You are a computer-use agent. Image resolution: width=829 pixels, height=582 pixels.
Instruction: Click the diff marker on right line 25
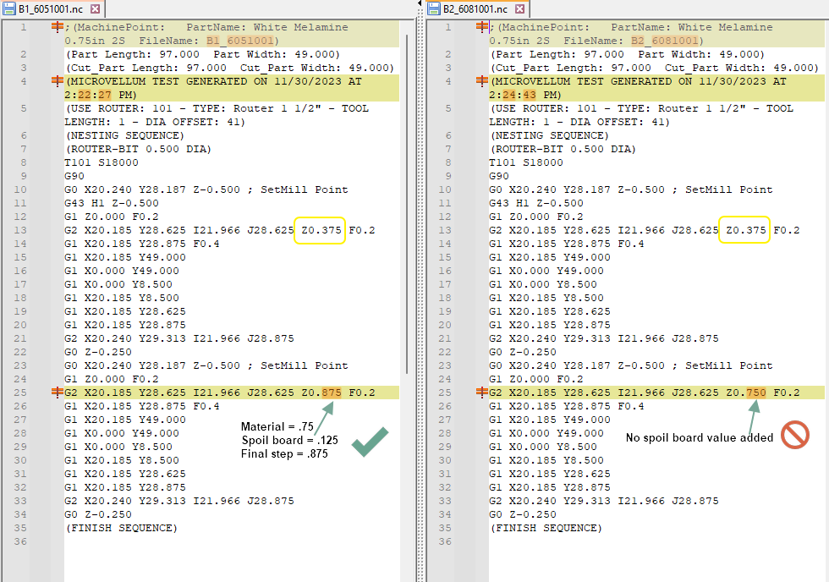(x=483, y=393)
